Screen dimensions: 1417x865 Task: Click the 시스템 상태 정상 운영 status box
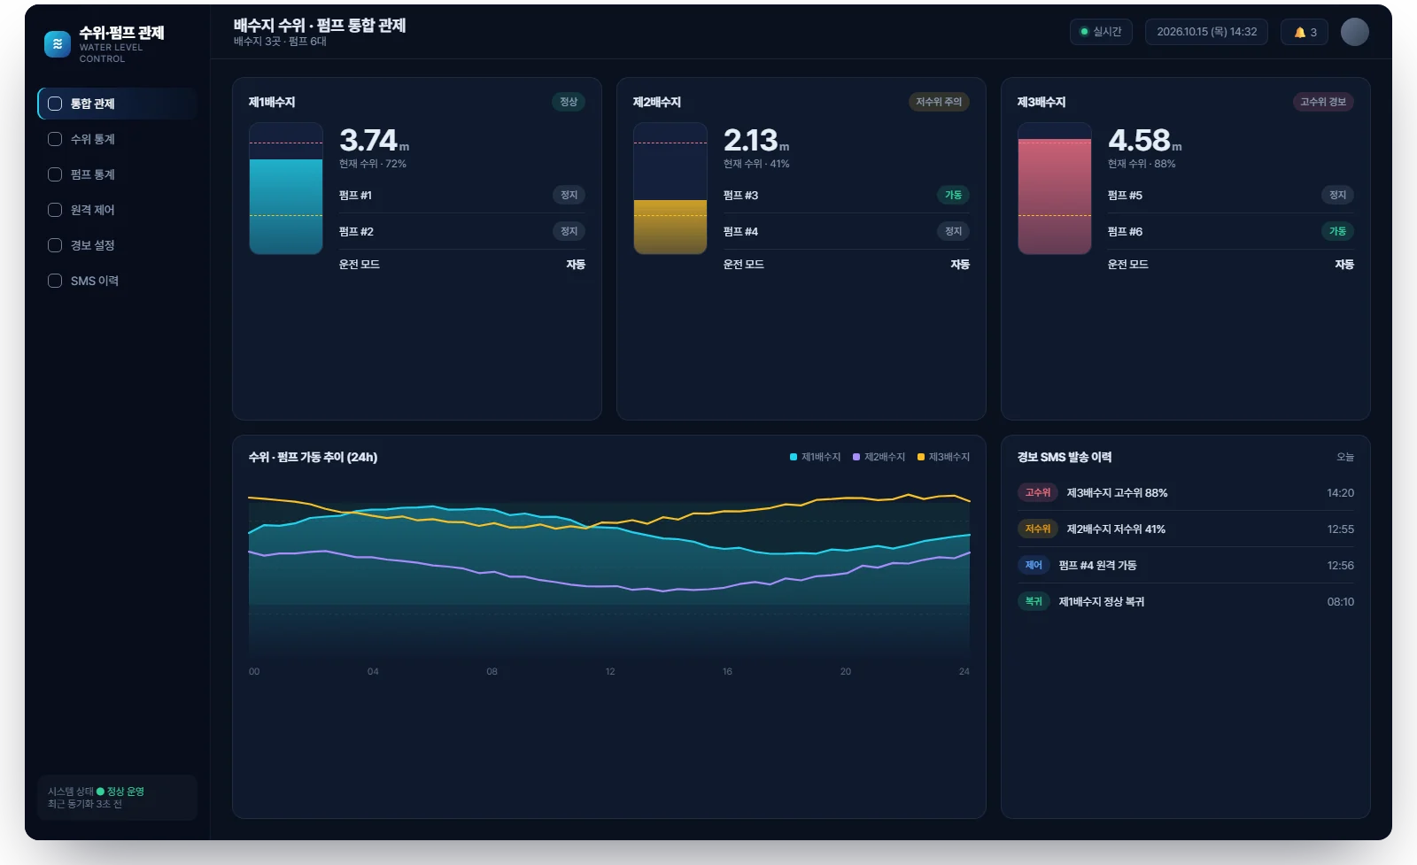click(x=117, y=798)
